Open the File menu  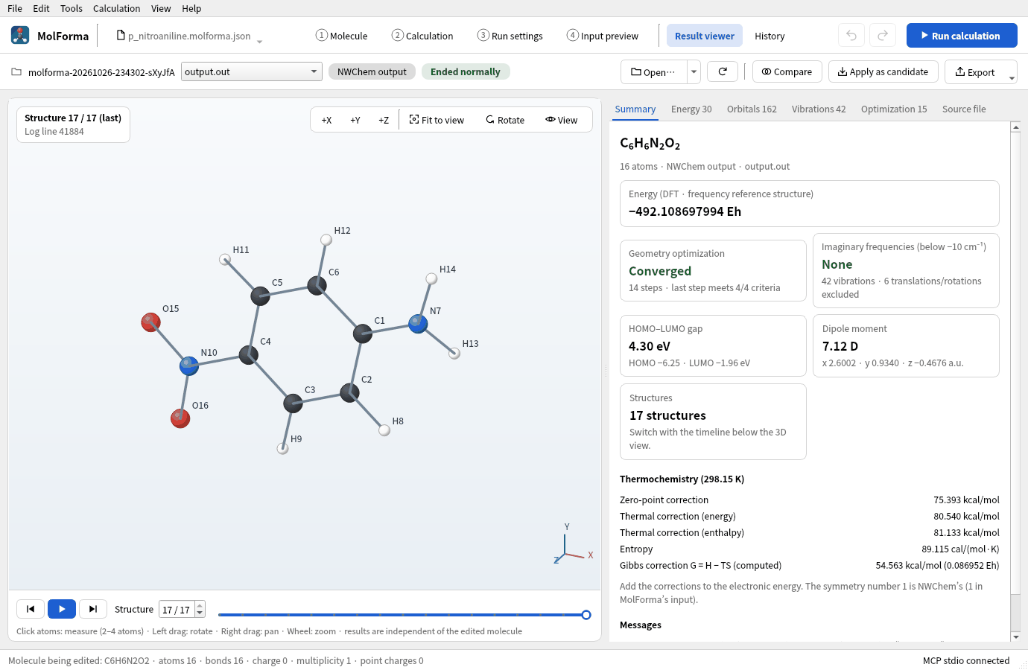tap(15, 8)
